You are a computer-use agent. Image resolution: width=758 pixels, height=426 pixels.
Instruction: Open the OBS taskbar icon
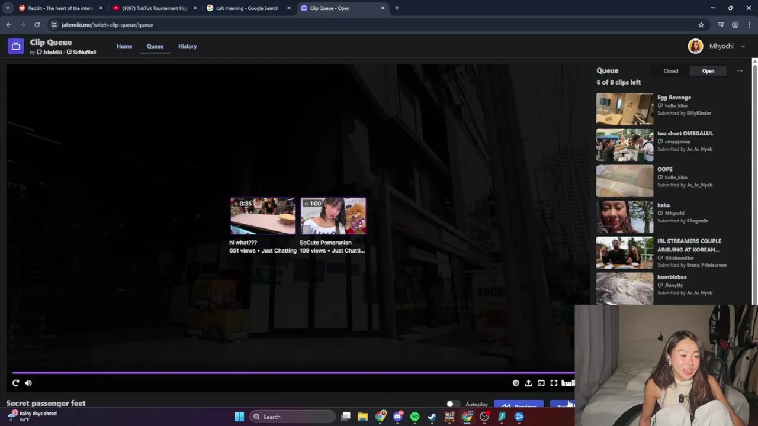pyautogui.click(x=484, y=417)
